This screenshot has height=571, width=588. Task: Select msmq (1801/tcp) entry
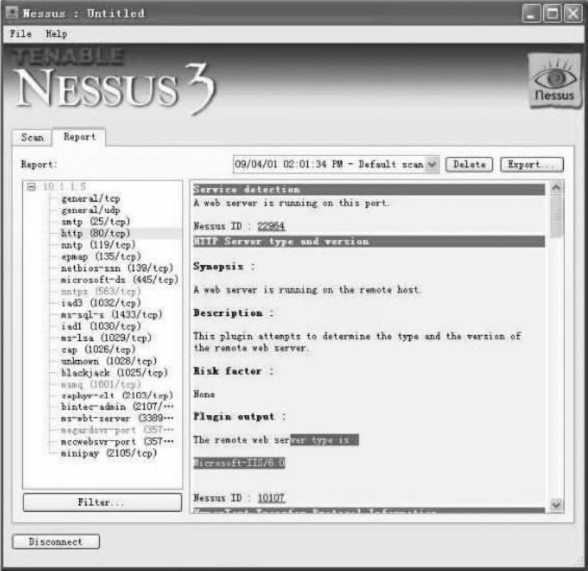click(101, 384)
